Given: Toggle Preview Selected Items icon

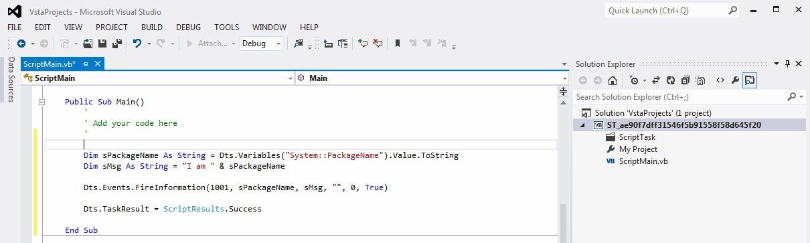Looking at the screenshot, I should (750, 81).
